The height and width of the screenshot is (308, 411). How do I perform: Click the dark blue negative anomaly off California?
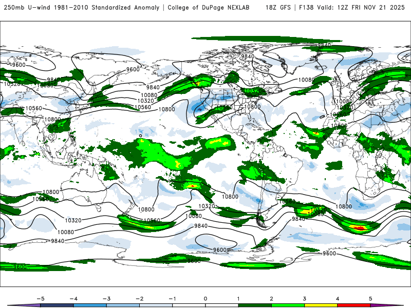tap(199, 109)
